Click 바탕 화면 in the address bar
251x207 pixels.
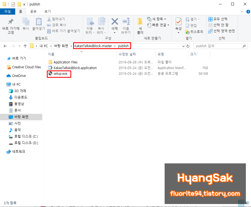(x=61, y=46)
